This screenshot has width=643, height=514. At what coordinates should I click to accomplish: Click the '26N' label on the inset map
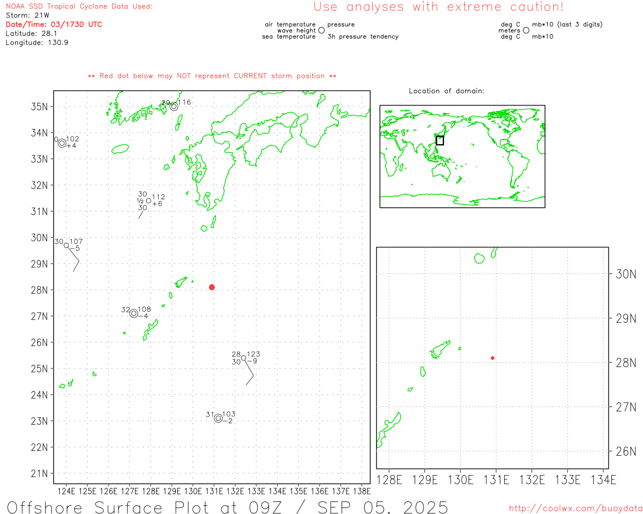[626, 451]
